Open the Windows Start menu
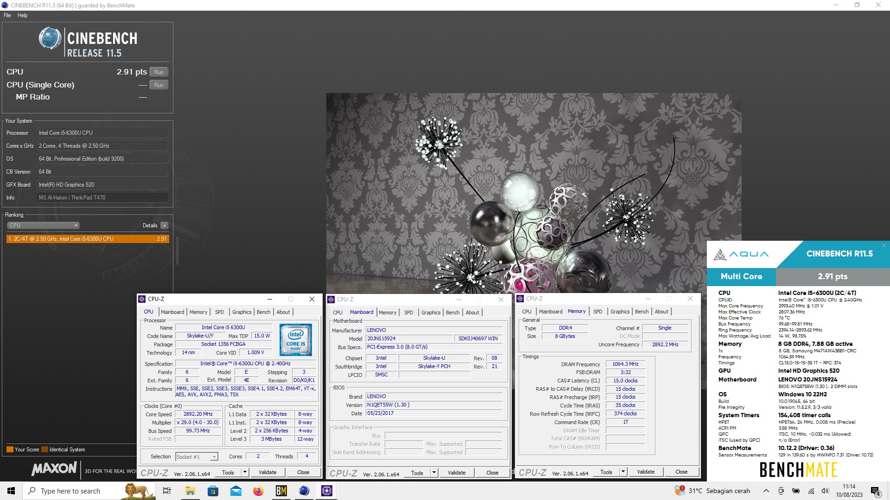 point(11,491)
